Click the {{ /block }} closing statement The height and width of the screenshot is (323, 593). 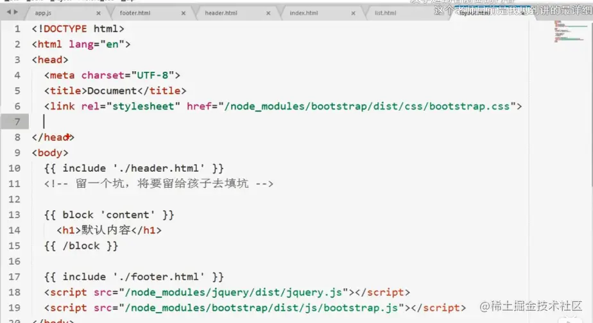[x=81, y=245]
